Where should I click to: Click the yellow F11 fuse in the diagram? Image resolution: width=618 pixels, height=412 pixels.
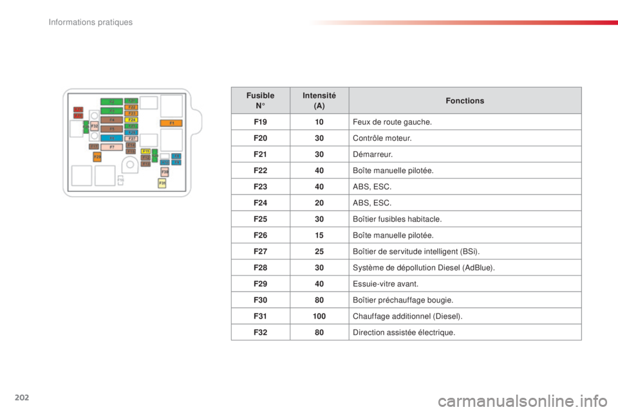point(145,151)
